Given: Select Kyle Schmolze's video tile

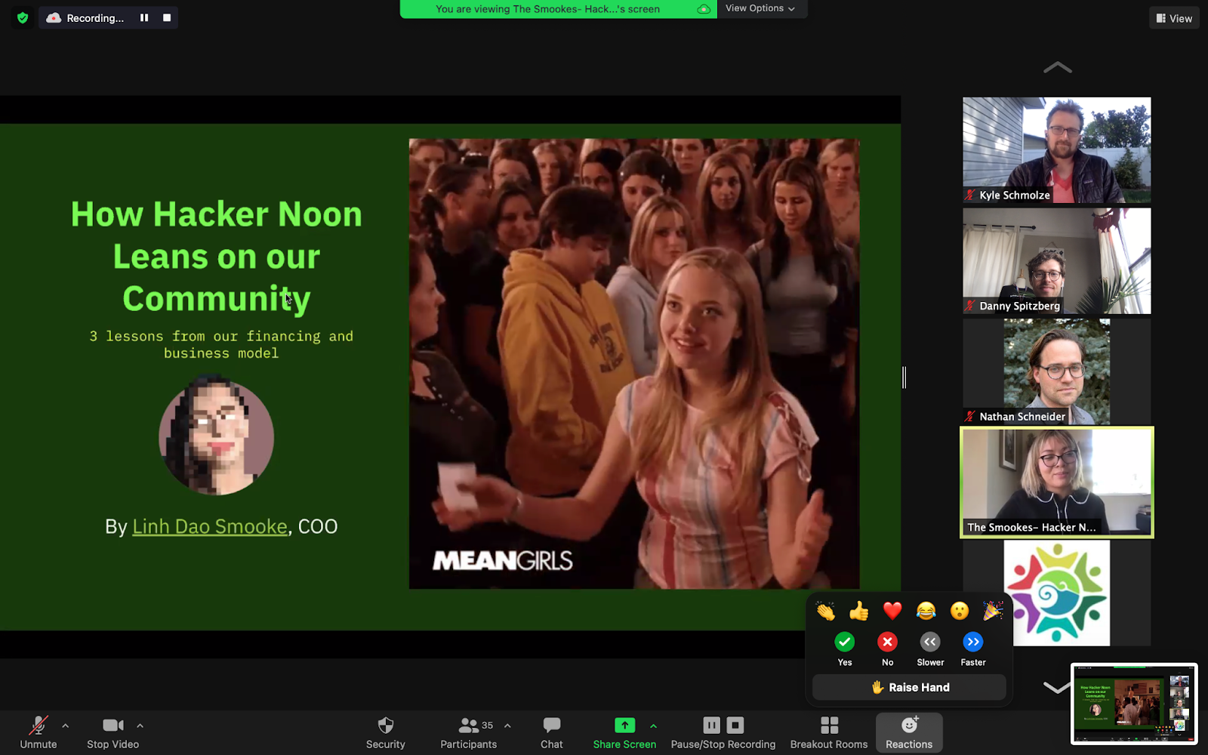Looking at the screenshot, I should 1056,150.
